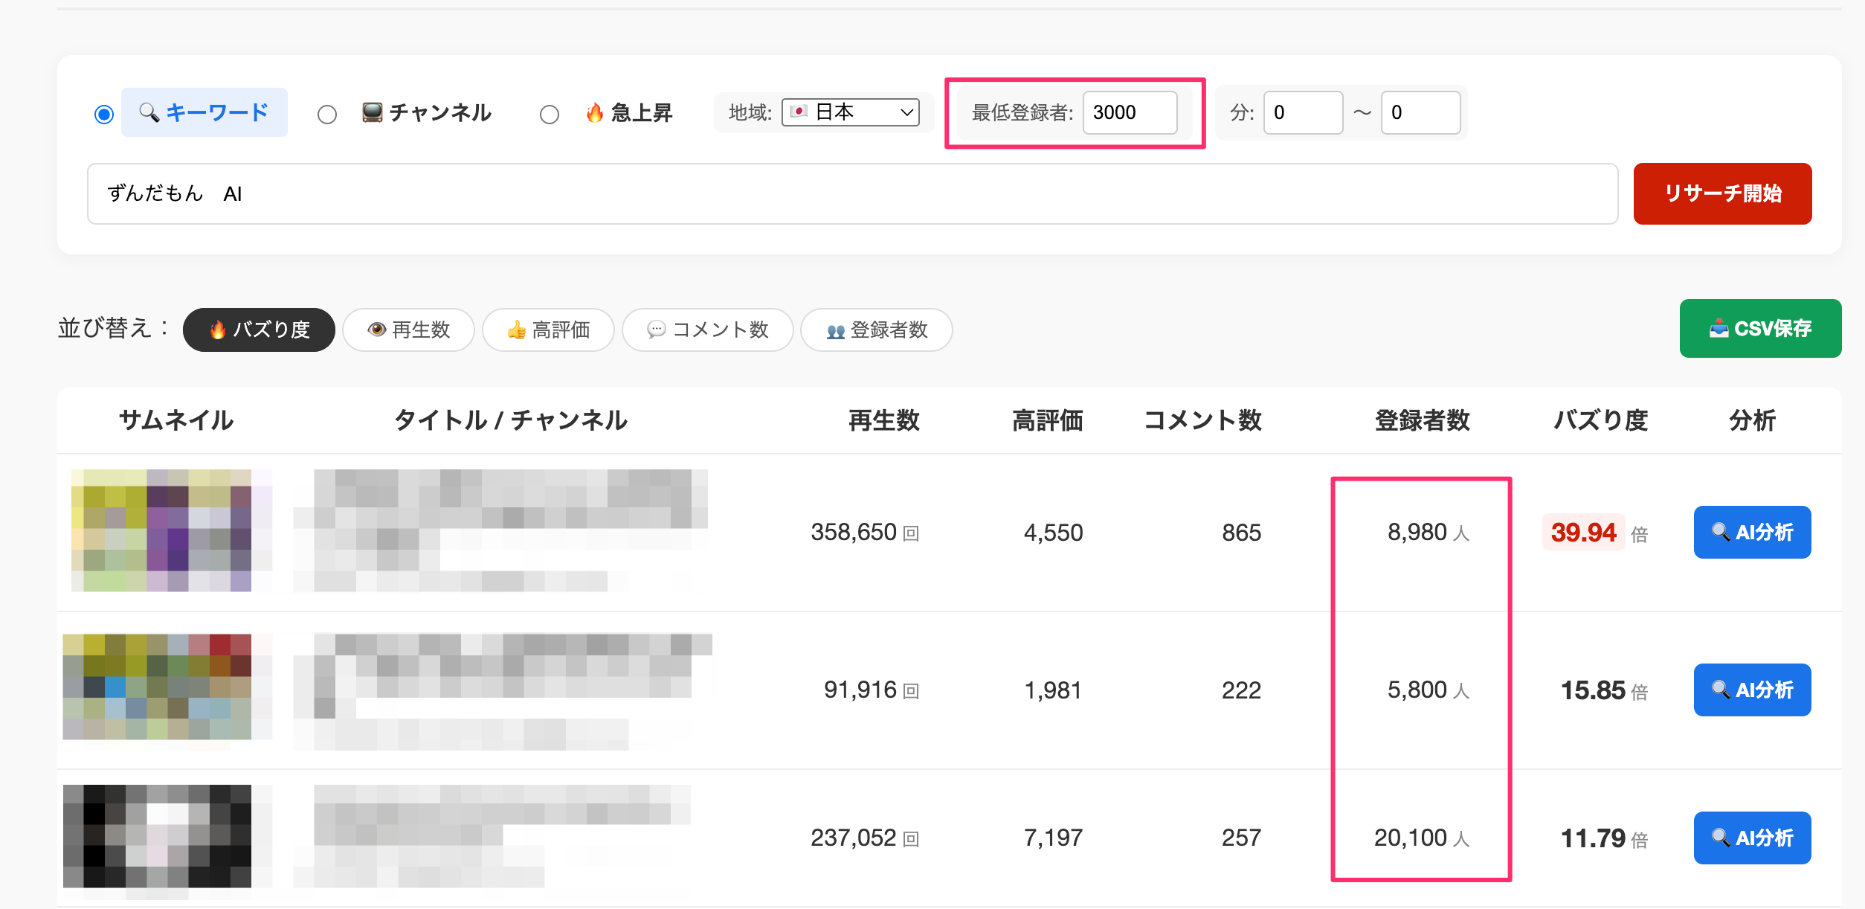Viewport: 1865px width, 909px height.
Task: Select the チャンネル radio button
Action: pyautogui.click(x=327, y=115)
